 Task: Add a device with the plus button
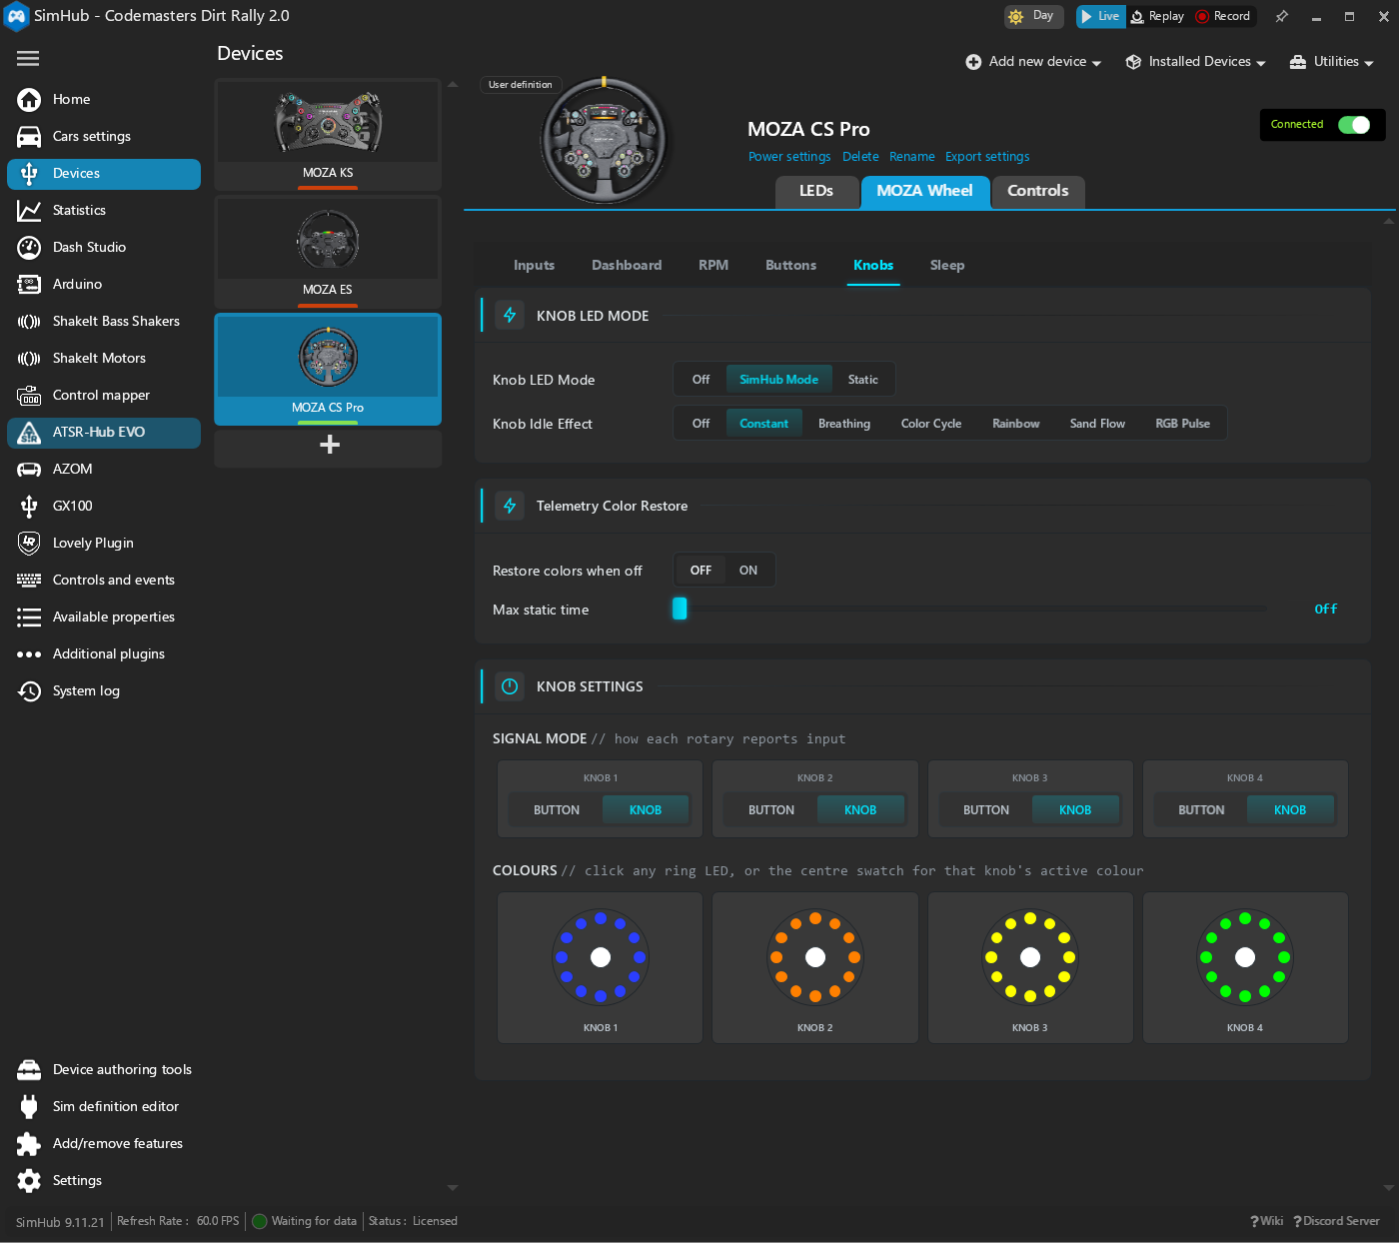point(328,446)
